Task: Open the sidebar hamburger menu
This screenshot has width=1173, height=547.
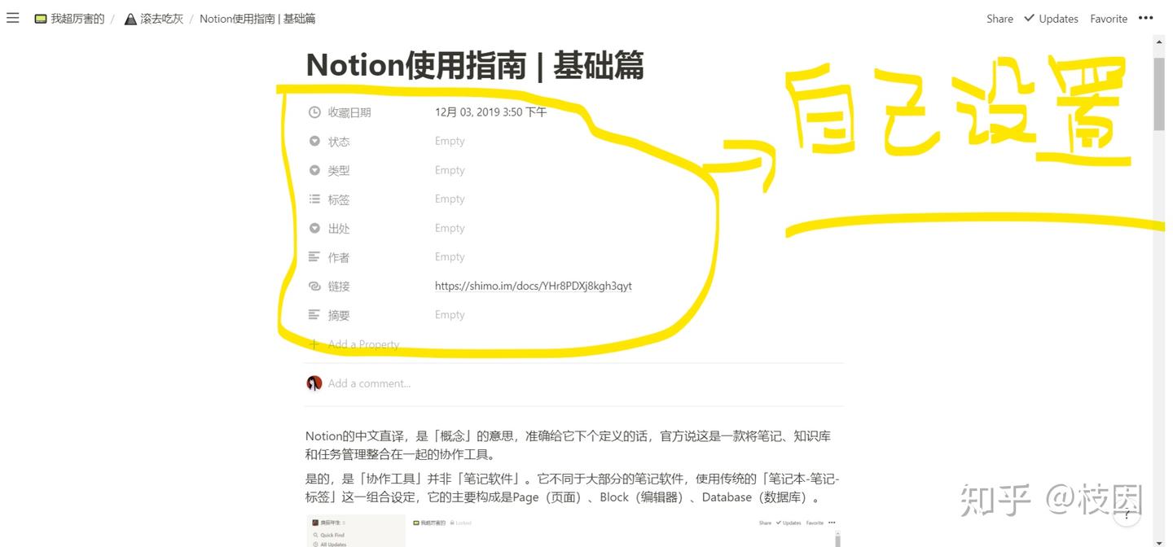Action: pyautogui.click(x=12, y=18)
